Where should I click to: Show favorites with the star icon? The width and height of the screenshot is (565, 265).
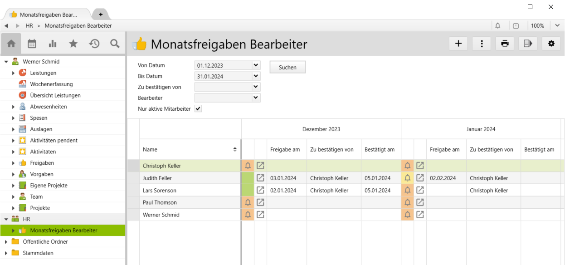tap(73, 44)
